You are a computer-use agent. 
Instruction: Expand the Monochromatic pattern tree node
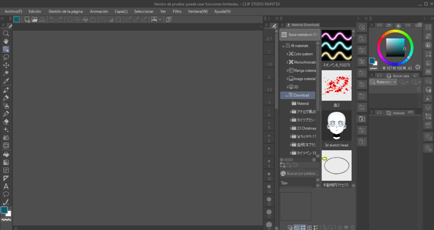click(288, 62)
